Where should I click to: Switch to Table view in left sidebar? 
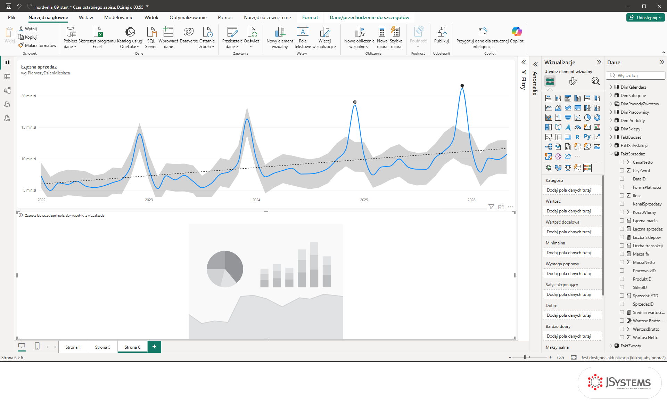7,76
